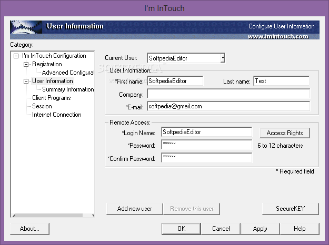Viewport: 329px width, 245px height.
Task: Click the Cancel button
Action: click(221, 229)
